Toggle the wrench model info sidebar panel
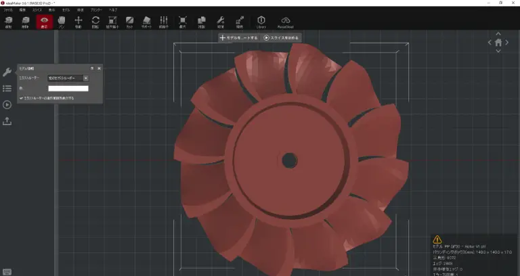The image size is (520, 276). coord(7,72)
